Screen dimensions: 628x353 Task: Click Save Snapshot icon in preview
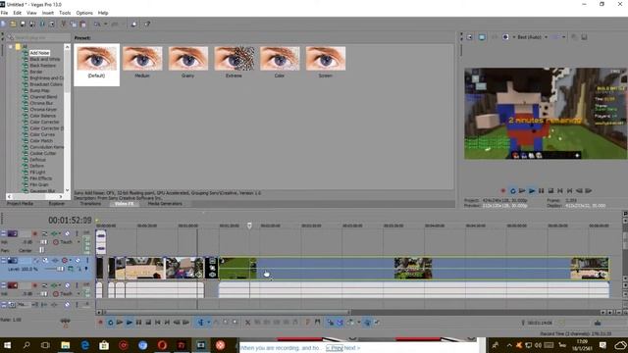coord(584,37)
